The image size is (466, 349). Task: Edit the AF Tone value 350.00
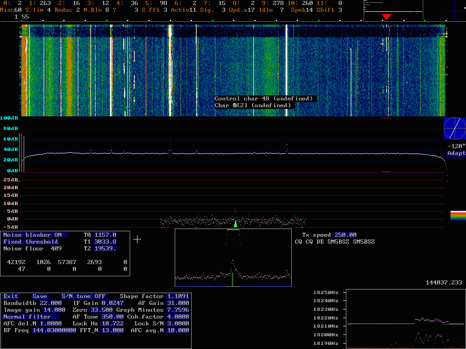112,317
